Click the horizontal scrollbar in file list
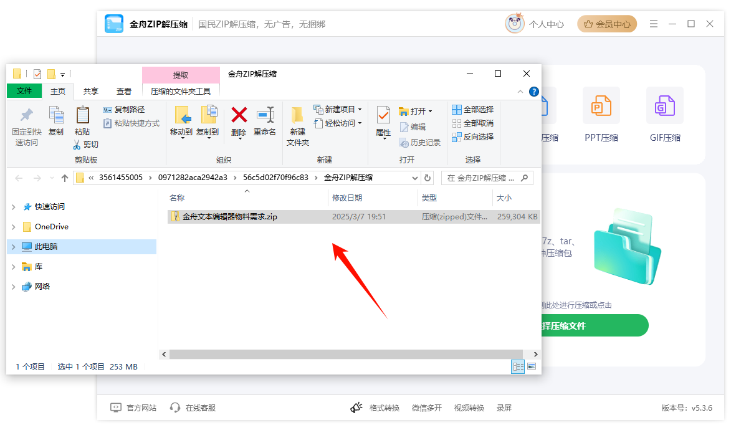 pyautogui.click(x=346, y=355)
